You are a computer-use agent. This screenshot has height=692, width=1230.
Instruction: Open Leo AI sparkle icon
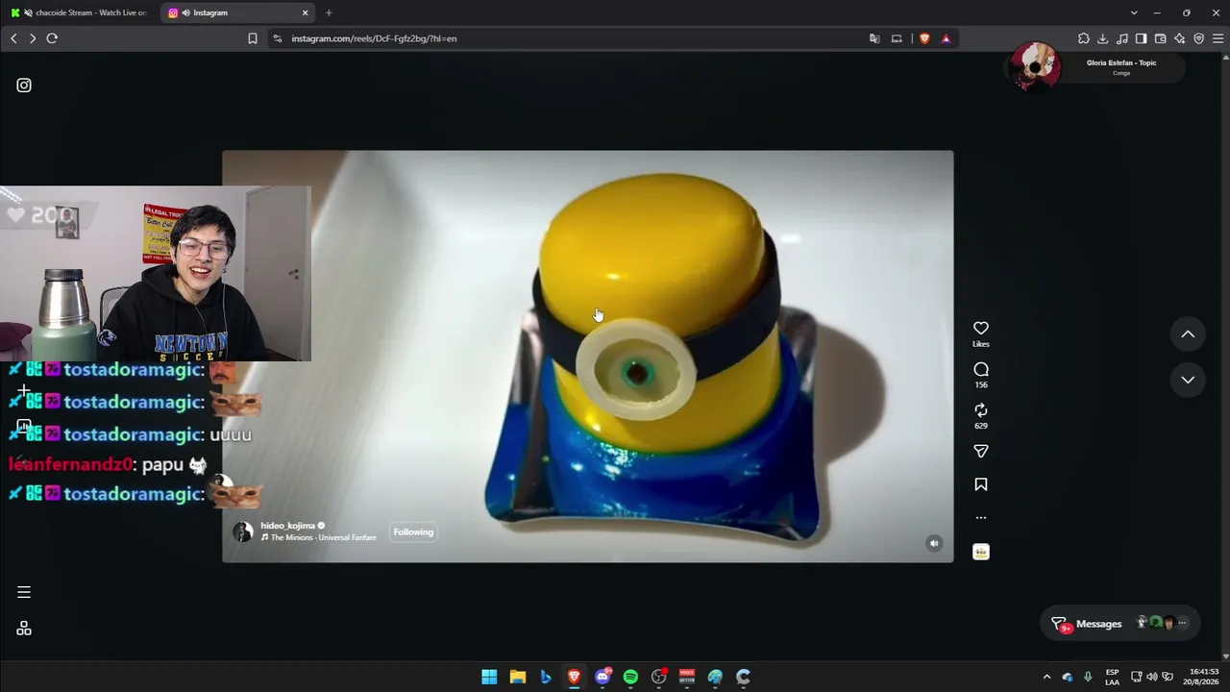(1179, 38)
